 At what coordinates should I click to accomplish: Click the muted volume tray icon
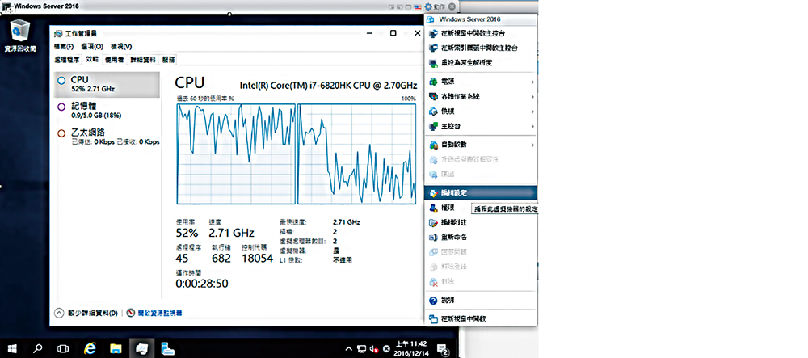(375, 349)
